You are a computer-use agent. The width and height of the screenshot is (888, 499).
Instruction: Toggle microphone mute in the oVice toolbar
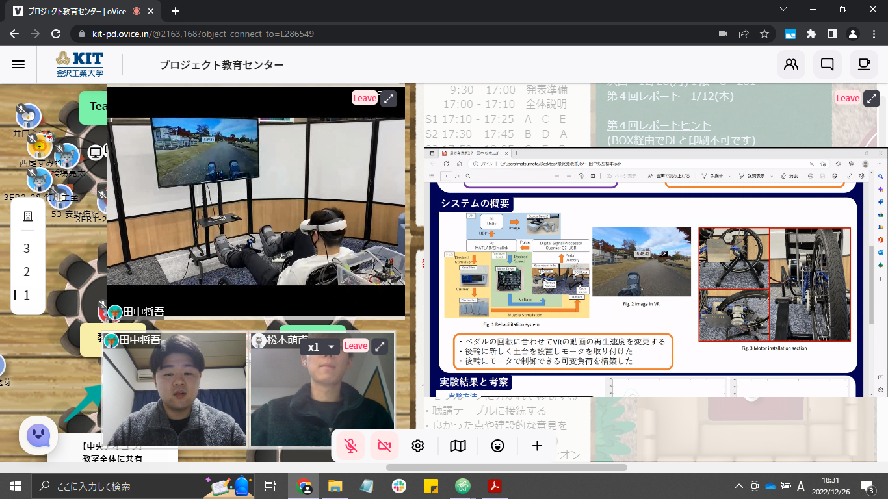(x=350, y=446)
